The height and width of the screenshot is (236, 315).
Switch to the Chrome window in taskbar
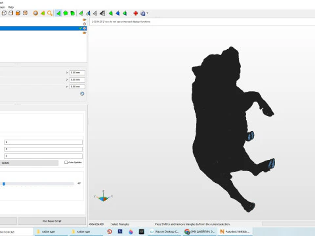(199, 231)
